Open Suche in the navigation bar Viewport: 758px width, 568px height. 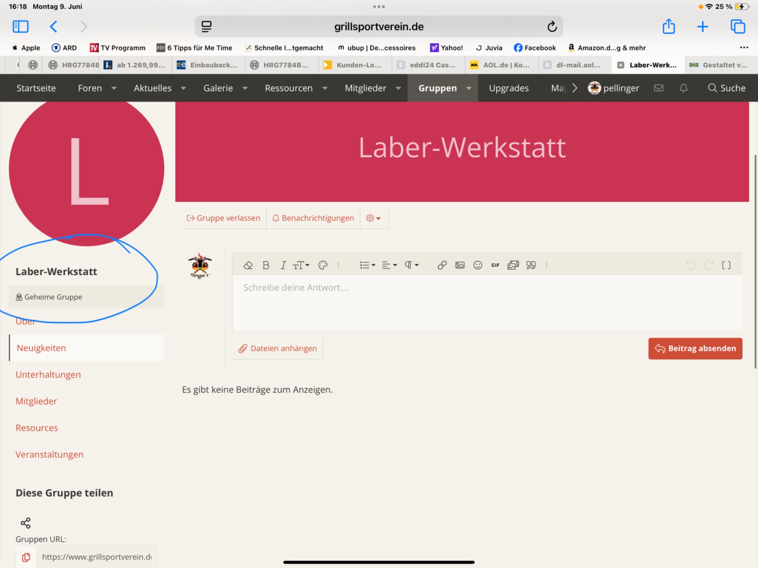click(x=727, y=88)
